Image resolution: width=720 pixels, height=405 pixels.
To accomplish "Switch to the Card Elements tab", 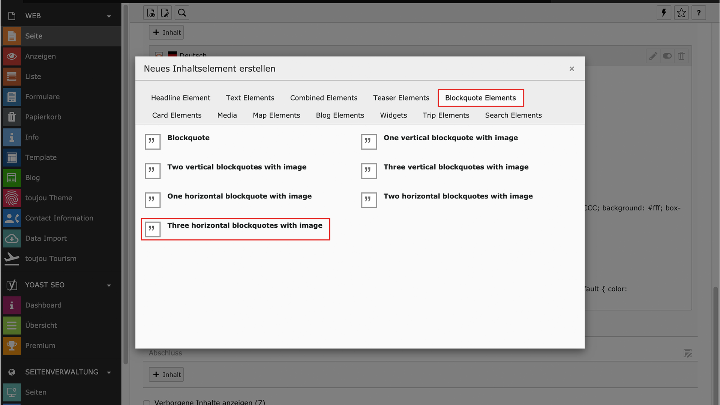I will coord(177,115).
